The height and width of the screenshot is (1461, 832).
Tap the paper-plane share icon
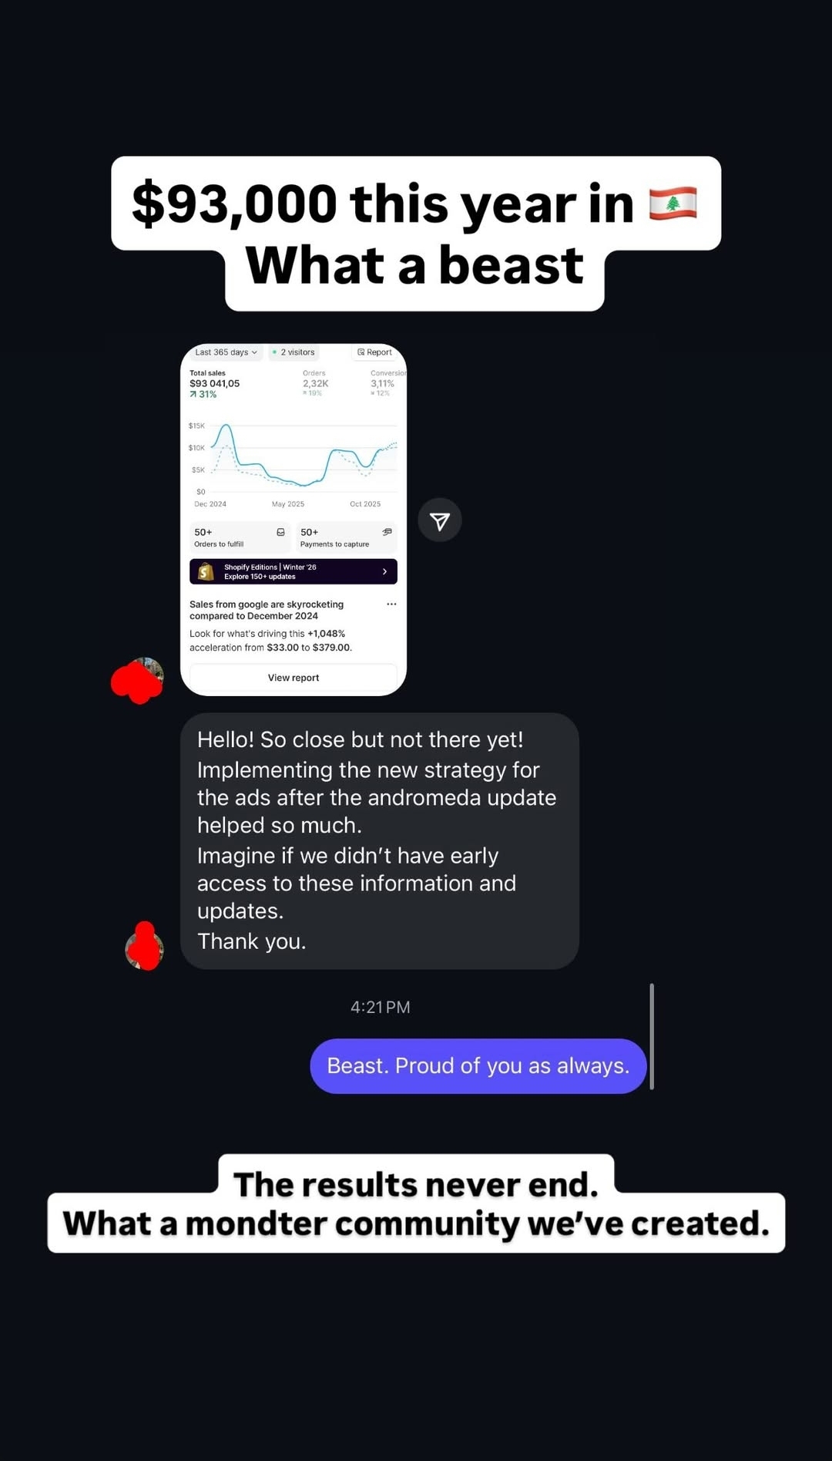(x=440, y=520)
